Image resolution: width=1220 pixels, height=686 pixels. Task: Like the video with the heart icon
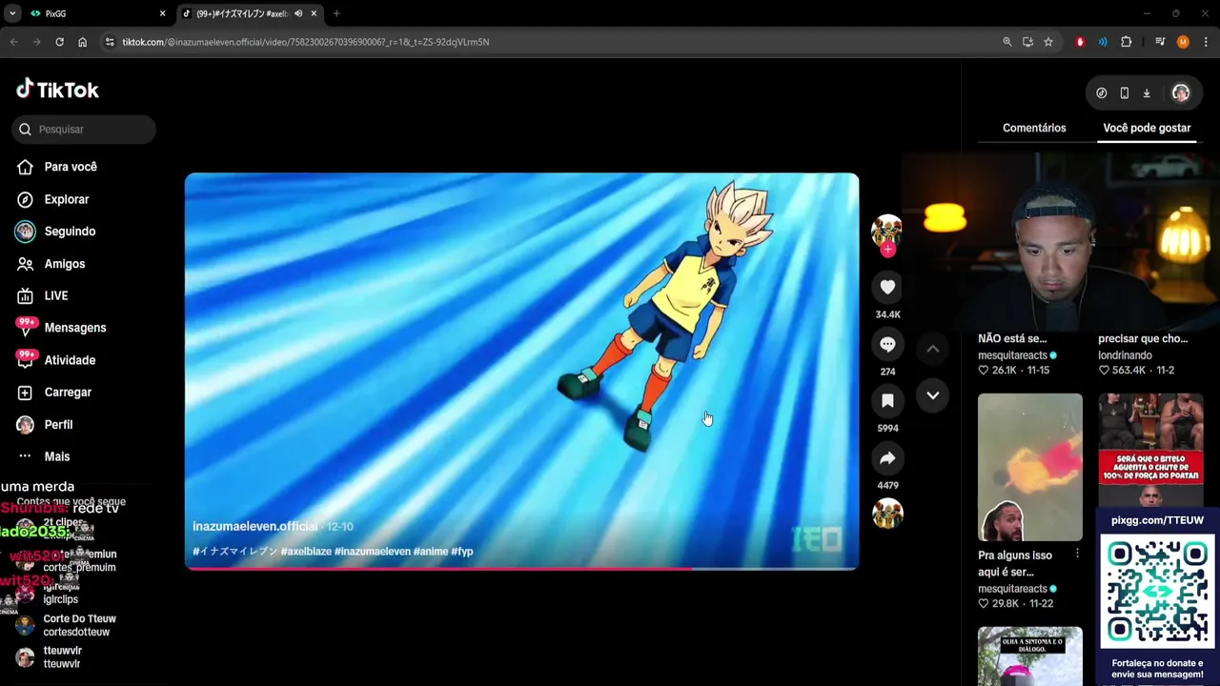pyautogui.click(x=887, y=287)
